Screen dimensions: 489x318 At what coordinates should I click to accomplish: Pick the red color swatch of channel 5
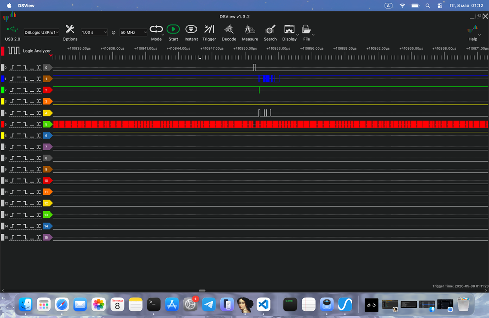tap(3, 124)
